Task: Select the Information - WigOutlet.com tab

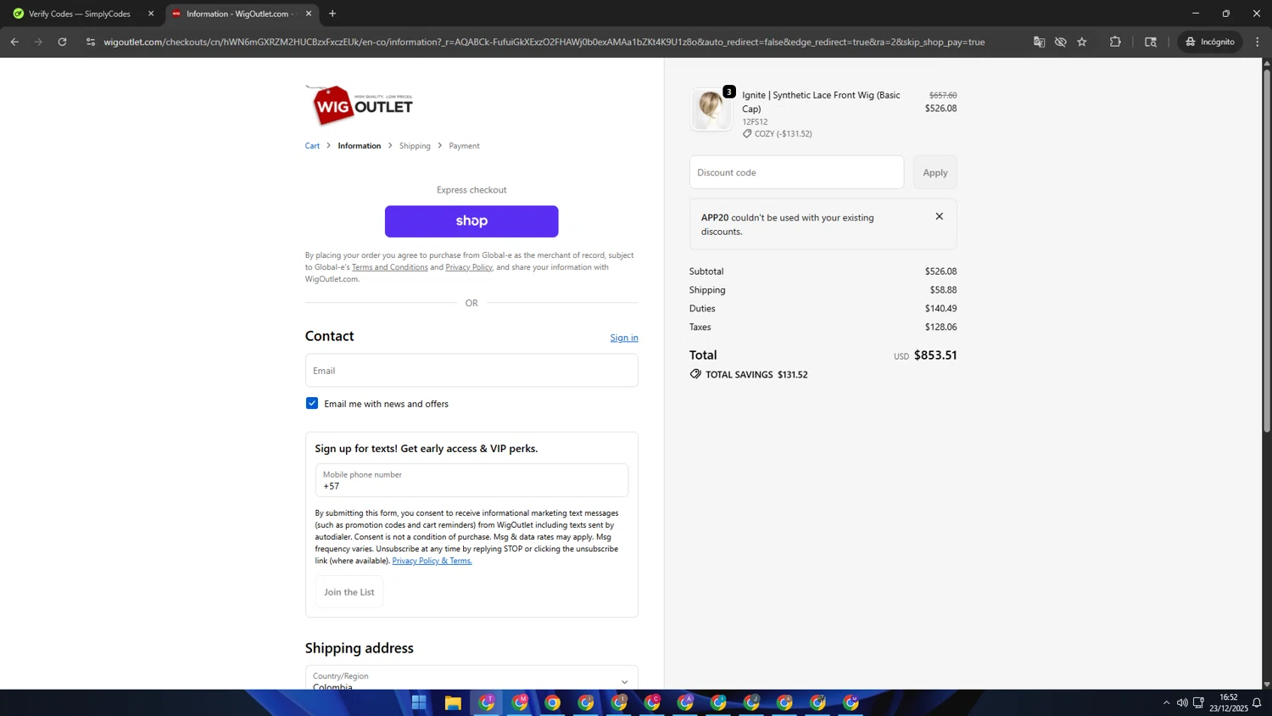Action: pyautogui.click(x=240, y=14)
